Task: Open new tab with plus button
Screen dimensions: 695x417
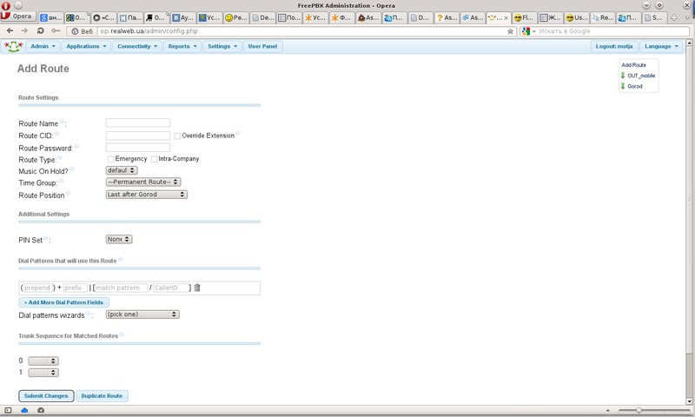Action: (674, 17)
